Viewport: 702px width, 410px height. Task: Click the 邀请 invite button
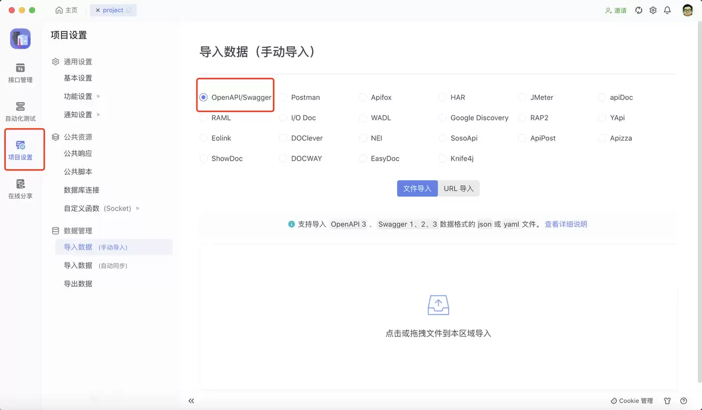pyautogui.click(x=616, y=10)
